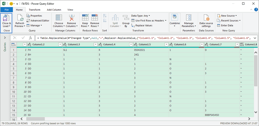
Task: Open Data source settings
Action: [206, 21]
